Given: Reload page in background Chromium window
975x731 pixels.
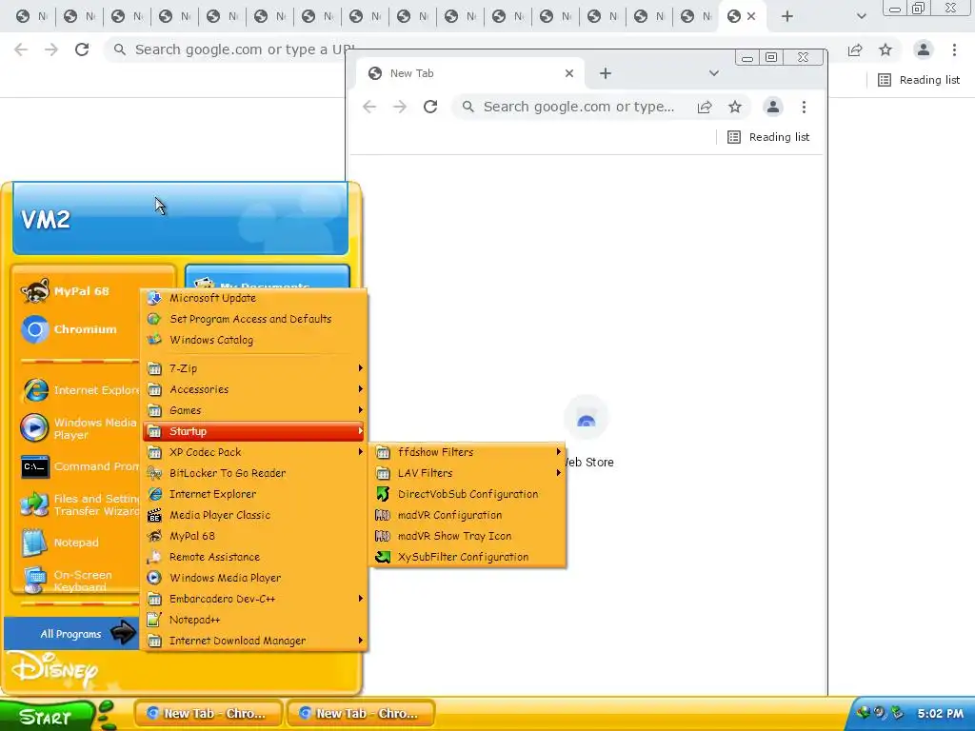Looking at the screenshot, I should tap(82, 49).
